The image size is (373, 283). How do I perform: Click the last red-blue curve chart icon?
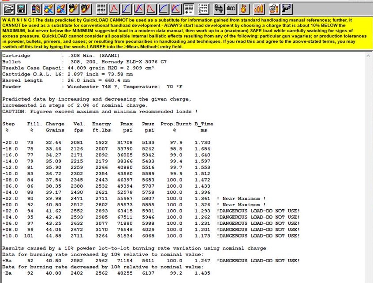pos(175,8)
